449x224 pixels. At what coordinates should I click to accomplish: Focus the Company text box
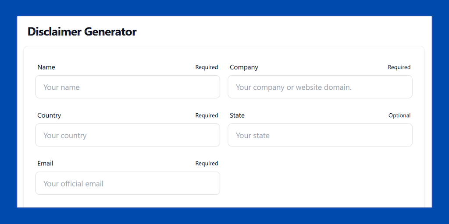pos(320,87)
